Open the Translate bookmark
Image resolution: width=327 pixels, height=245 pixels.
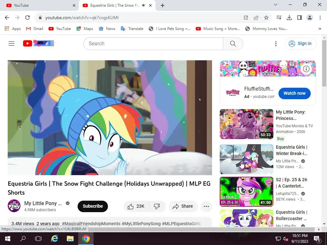[132, 29]
